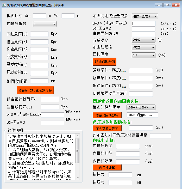Click the 当量载荷Σqdl output field
This screenshot has height=189, width=182.
coord(50,107)
